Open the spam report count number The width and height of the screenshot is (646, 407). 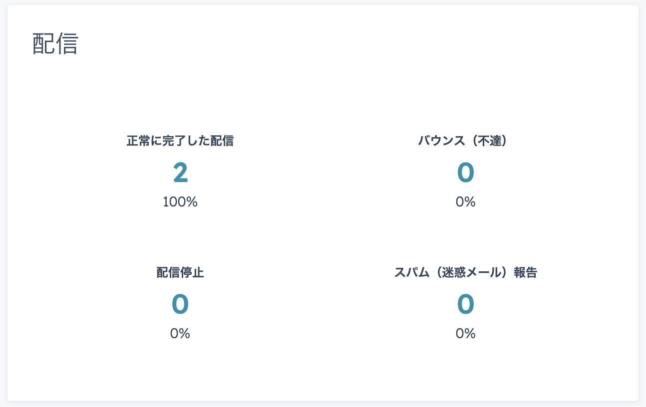[465, 304]
